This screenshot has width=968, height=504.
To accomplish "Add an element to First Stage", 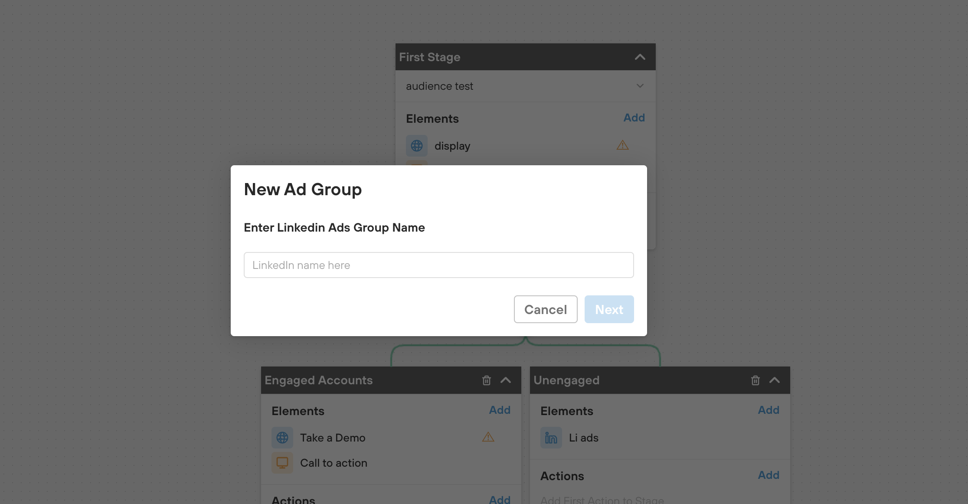I will (x=634, y=118).
